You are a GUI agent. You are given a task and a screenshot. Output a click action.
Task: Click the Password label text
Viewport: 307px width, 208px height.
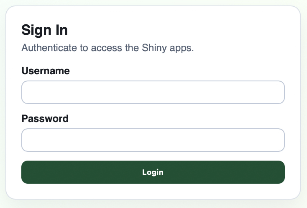[x=45, y=119]
